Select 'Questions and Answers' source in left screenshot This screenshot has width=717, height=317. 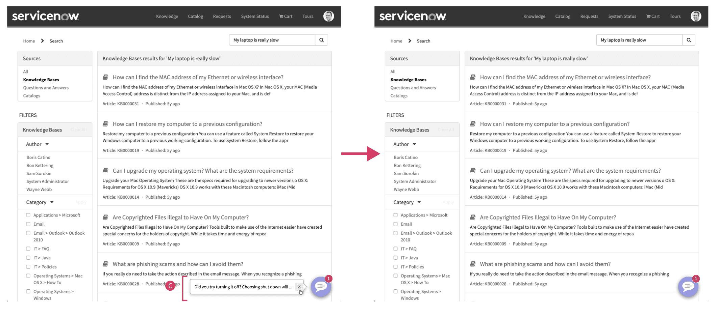pyautogui.click(x=46, y=88)
